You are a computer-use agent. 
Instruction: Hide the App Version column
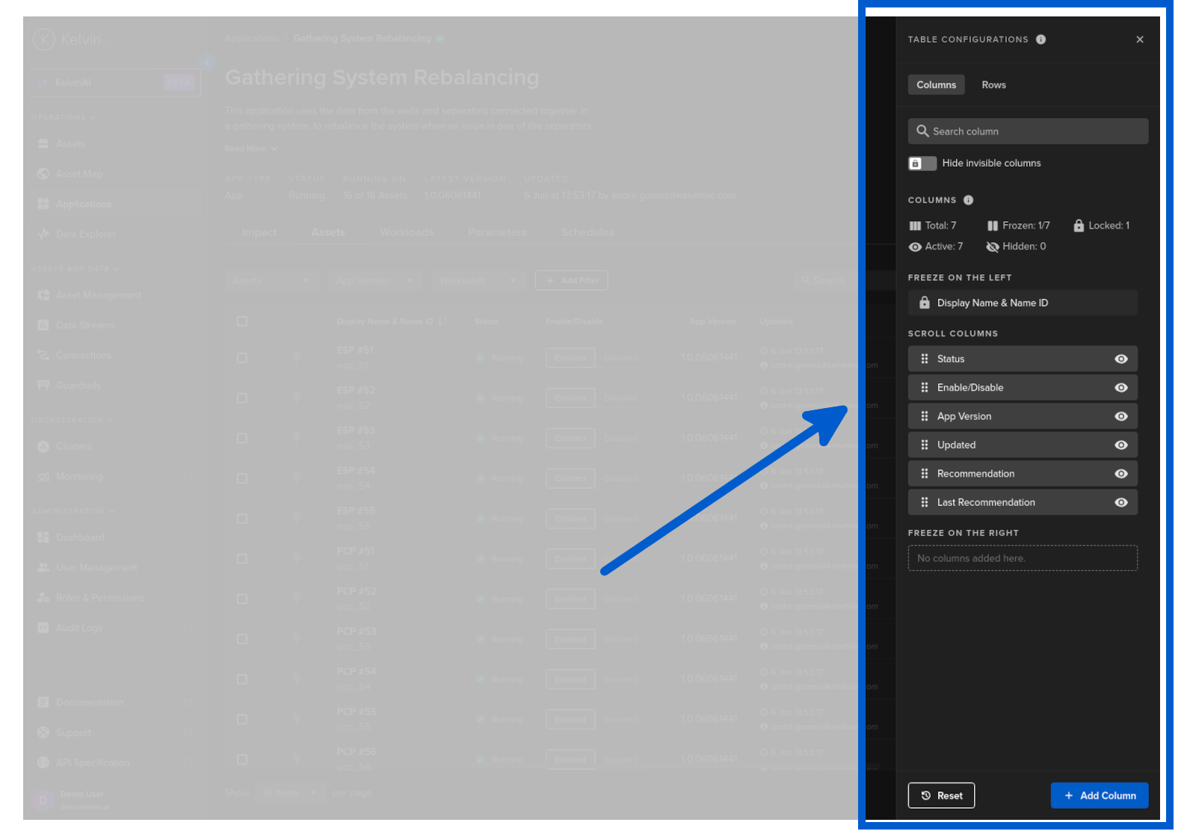click(1120, 416)
